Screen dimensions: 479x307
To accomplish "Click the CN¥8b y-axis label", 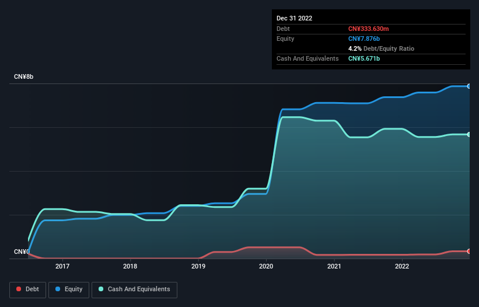I will [x=23, y=76].
